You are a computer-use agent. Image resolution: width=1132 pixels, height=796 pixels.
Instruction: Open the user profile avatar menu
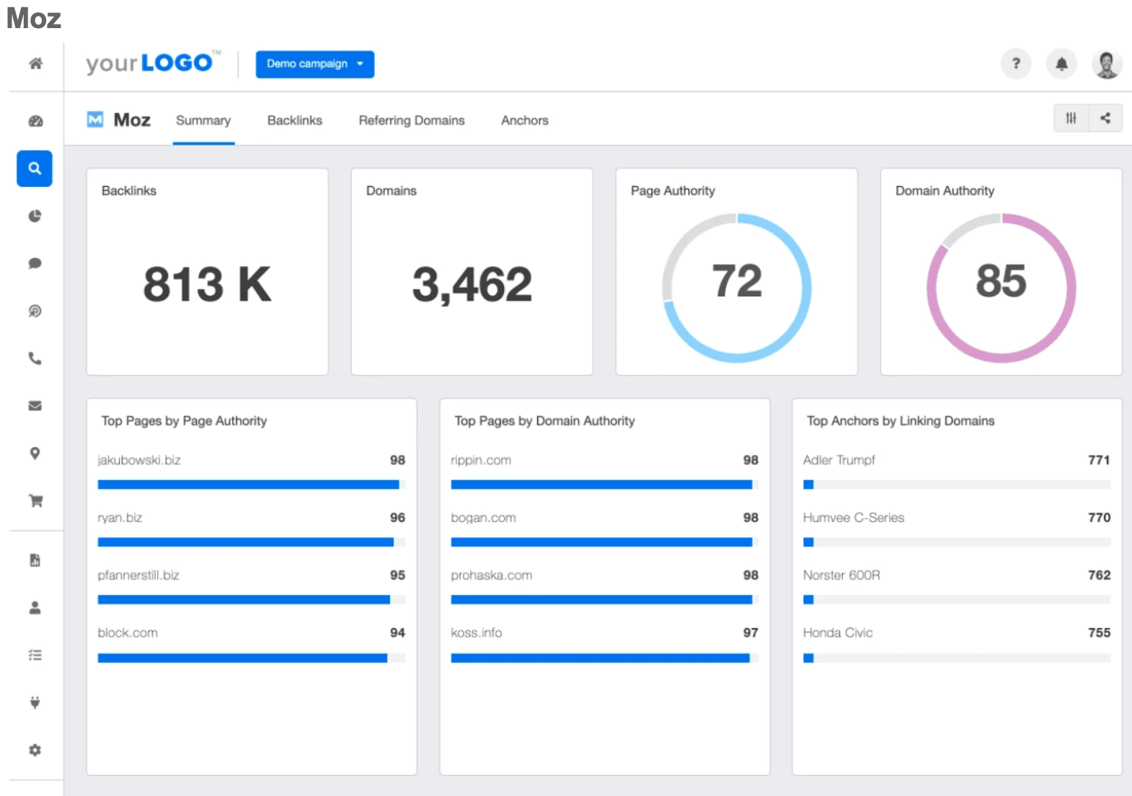[x=1106, y=64]
